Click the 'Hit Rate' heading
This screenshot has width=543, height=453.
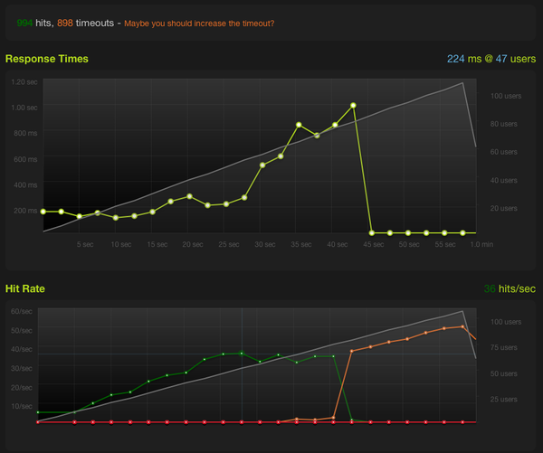coord(25,288)
